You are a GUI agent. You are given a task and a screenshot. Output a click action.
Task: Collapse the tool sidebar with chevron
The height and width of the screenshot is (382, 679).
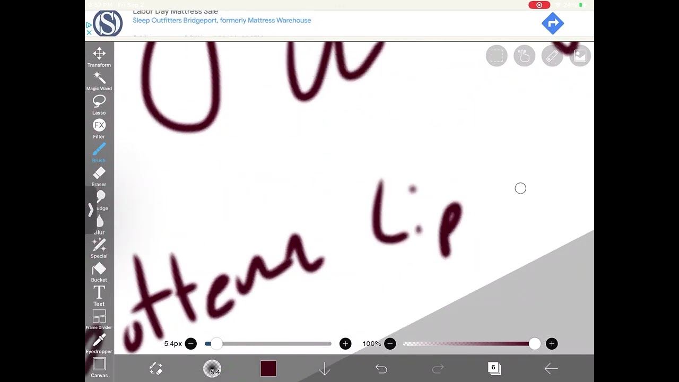click(x=91, y=210)
